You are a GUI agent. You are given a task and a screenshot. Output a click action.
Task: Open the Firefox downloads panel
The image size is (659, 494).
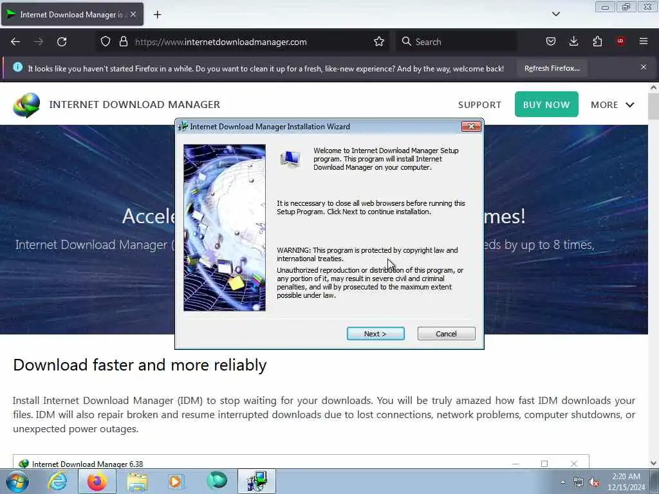click(573, 41)
